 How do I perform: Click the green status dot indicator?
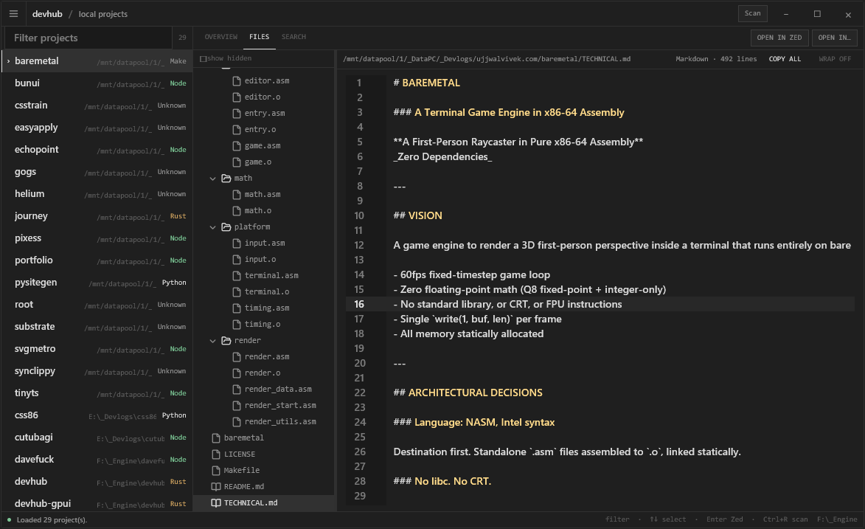click(x=9, y=519)
